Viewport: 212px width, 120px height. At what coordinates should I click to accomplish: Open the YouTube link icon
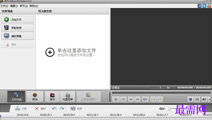click(x=209, y=6)
